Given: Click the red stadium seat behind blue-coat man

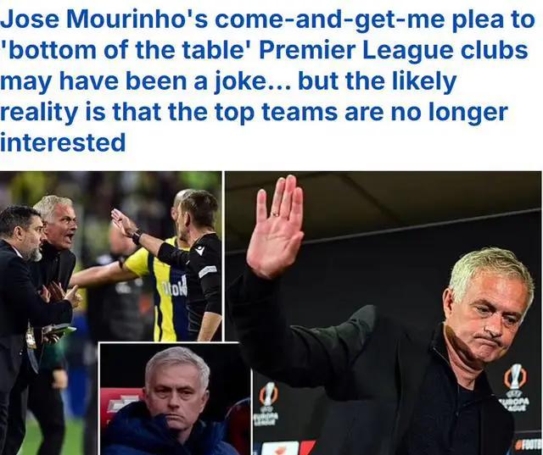Looking at the screenshot, I should [x=121, y=406].
